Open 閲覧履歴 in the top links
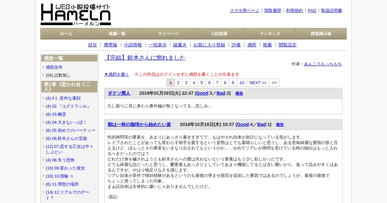Image resolution: width=387 pixels, height=203 pixels. pos(273,11)
